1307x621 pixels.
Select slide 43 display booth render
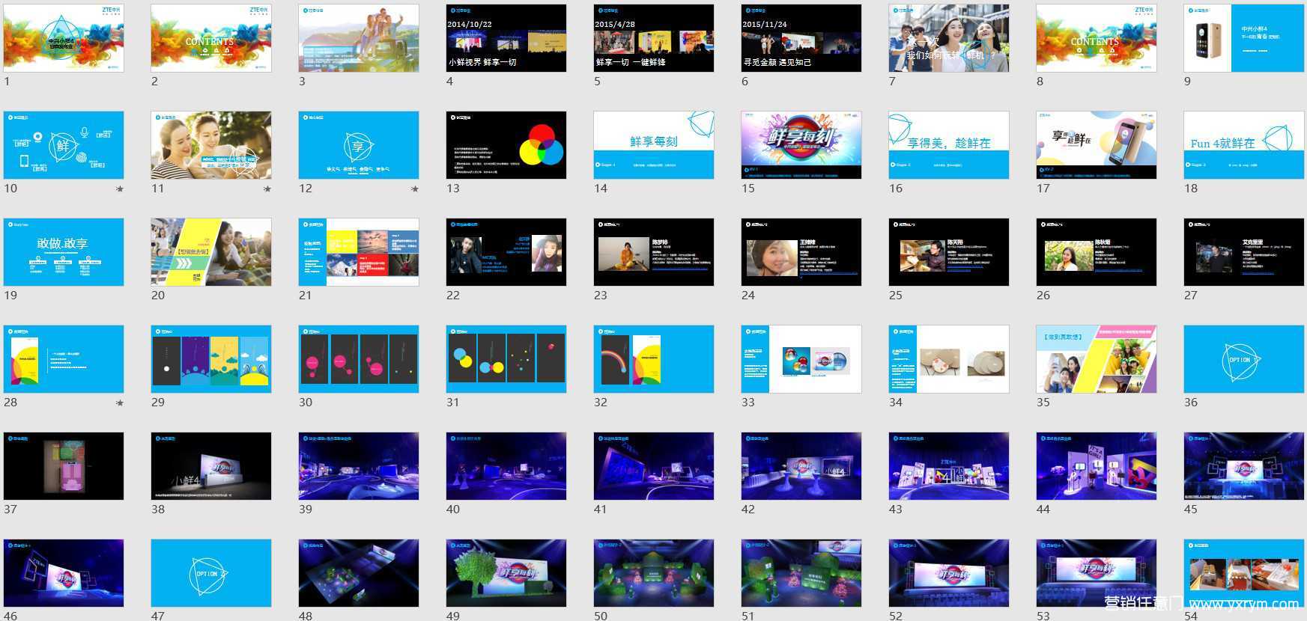pos(949,466)
